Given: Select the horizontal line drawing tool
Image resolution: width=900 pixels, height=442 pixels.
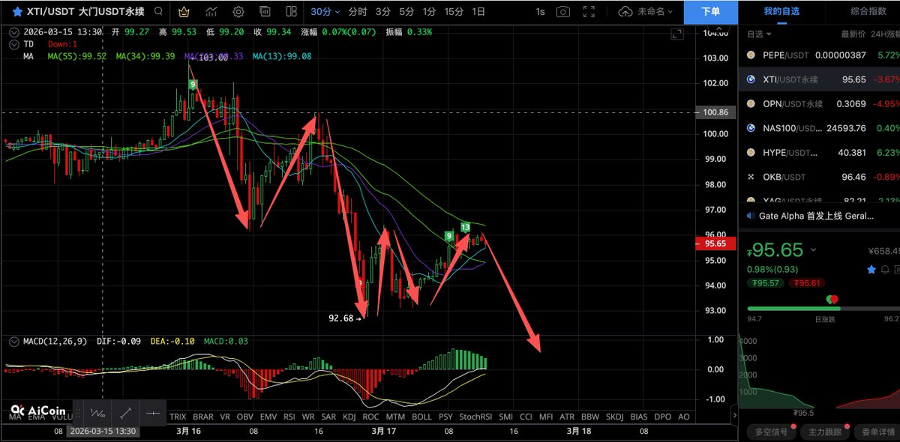Looking at the screenshot, I should [152, 413].
